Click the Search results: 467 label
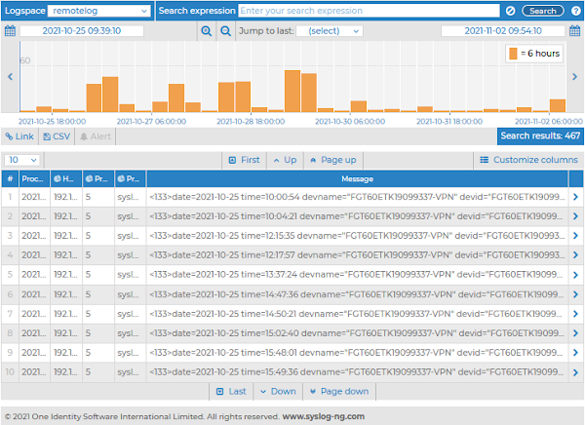 click(540, 135)
